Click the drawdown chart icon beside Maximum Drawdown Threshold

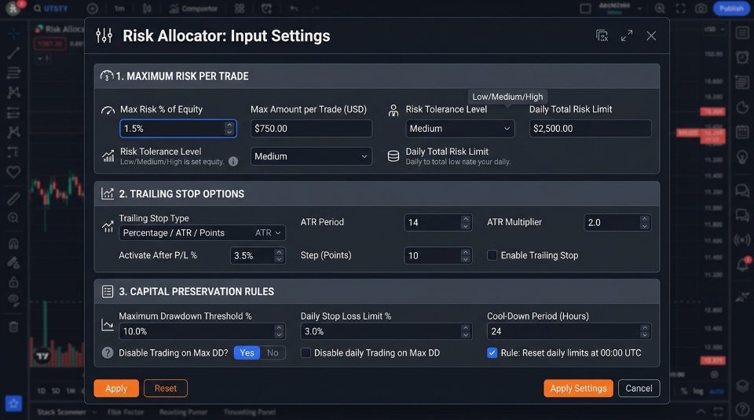(x=108, y=325)
